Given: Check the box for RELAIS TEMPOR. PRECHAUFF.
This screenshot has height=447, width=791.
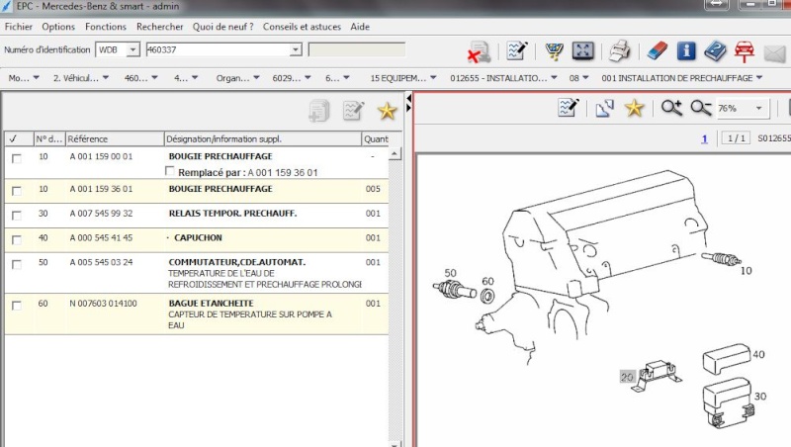Looking at the screenshot, I should click(17, 216).
